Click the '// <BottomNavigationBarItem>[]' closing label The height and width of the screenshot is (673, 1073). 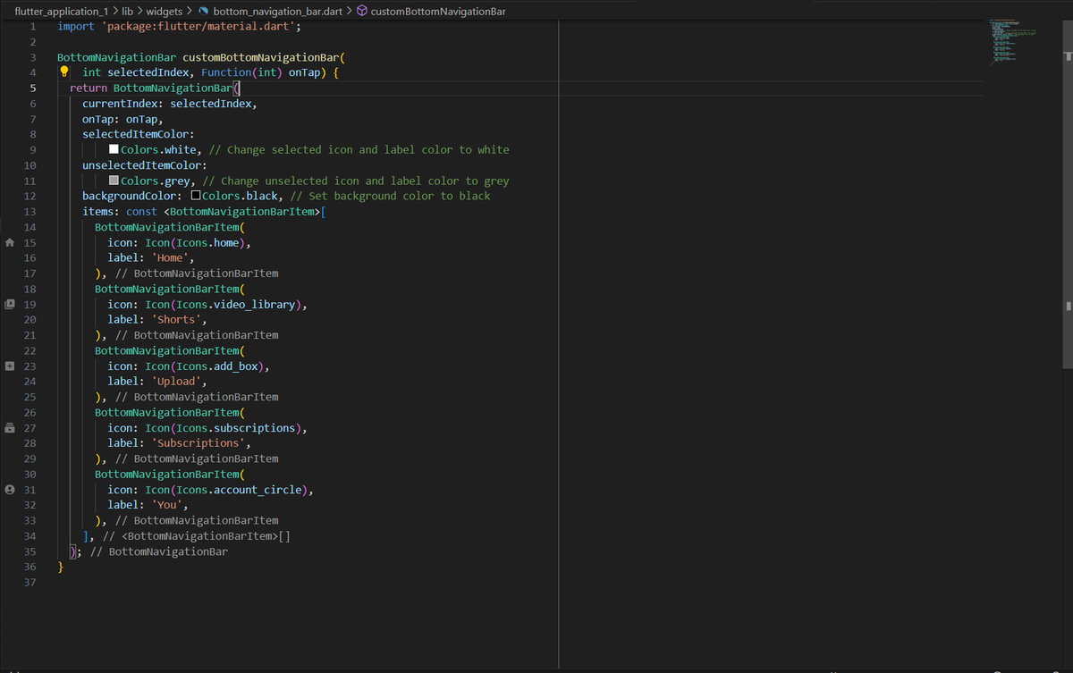coord(196,535)
